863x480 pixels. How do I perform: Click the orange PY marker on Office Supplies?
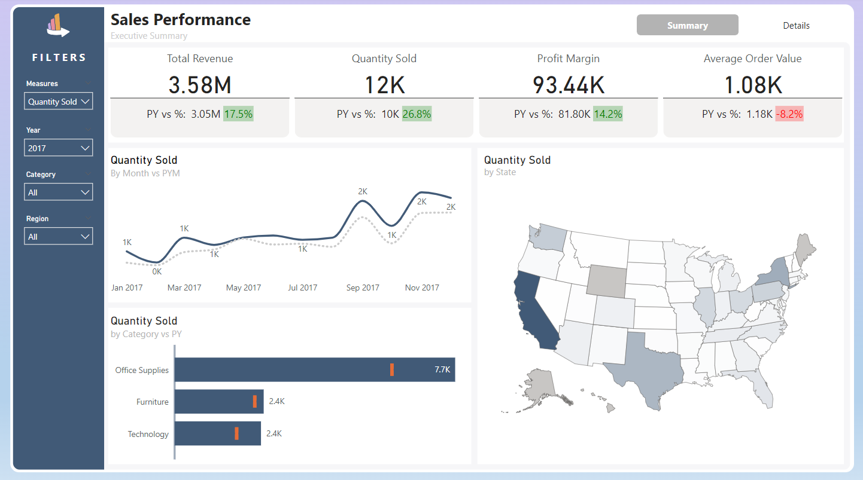coord(392,370)
